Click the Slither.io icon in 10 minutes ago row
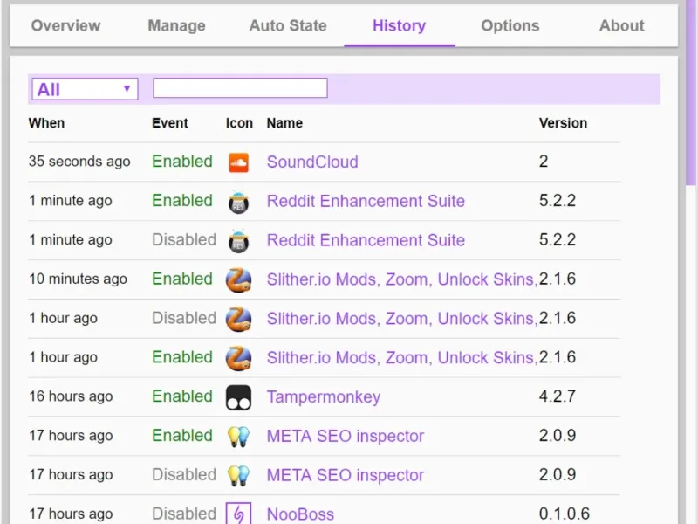The height and width of the screenshot is (524, 698). 238,279
